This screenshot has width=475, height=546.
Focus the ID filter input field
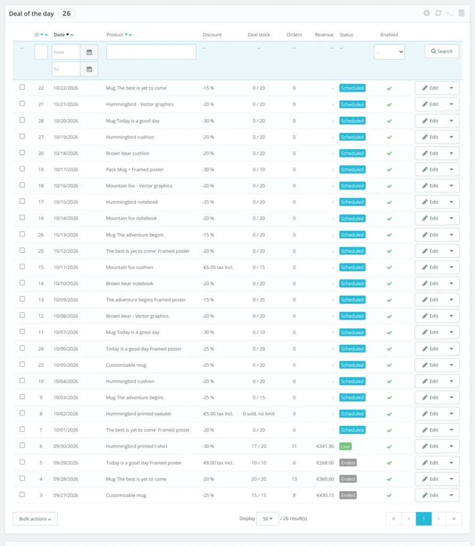[41, 52]
